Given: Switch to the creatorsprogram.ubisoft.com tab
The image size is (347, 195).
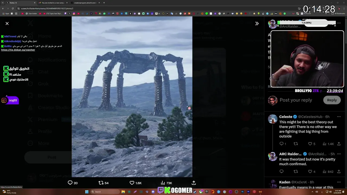Looking at the screenshot, I should (85, 3).
